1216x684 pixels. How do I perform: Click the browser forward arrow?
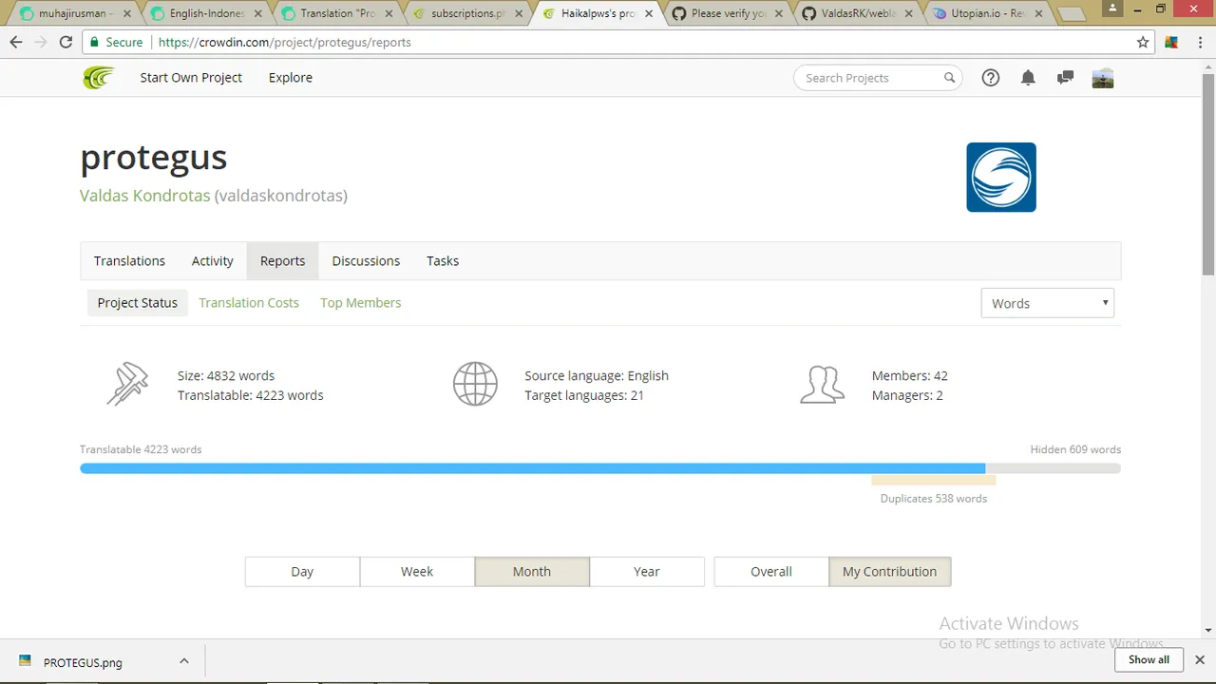pyautogui.click(x=41, y=42)
